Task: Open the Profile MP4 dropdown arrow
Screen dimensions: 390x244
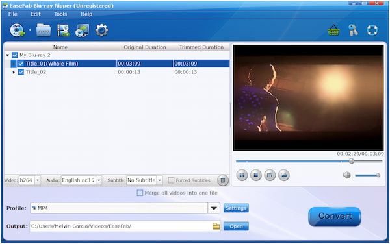Action: 214,208
